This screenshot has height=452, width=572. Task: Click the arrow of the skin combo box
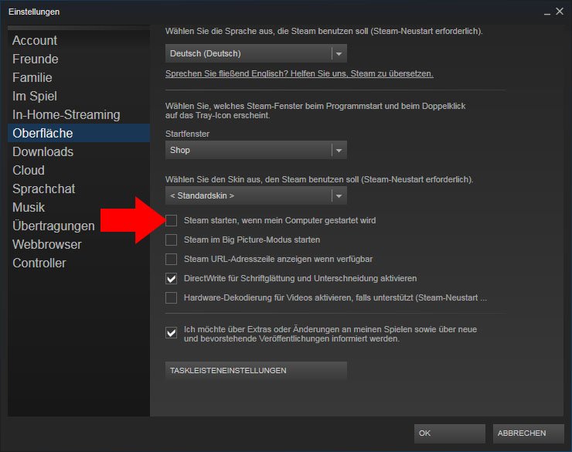[339, 196]
